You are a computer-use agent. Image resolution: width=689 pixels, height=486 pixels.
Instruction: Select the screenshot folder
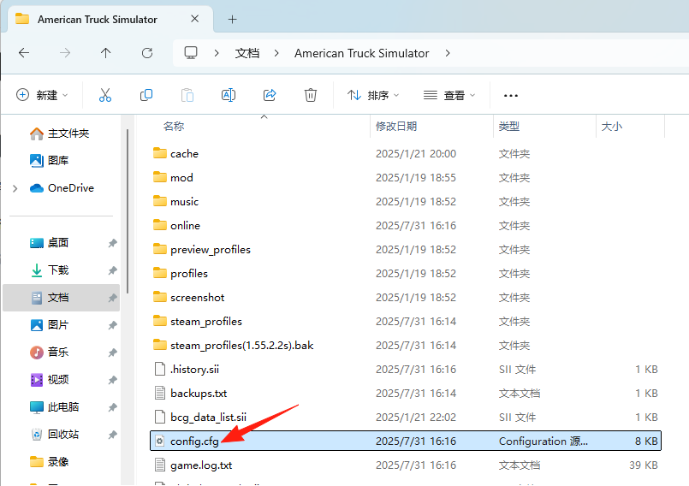tap(406, 298)
